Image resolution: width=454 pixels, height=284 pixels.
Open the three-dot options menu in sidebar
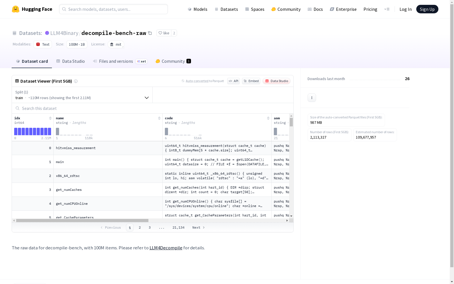(312, 98)
